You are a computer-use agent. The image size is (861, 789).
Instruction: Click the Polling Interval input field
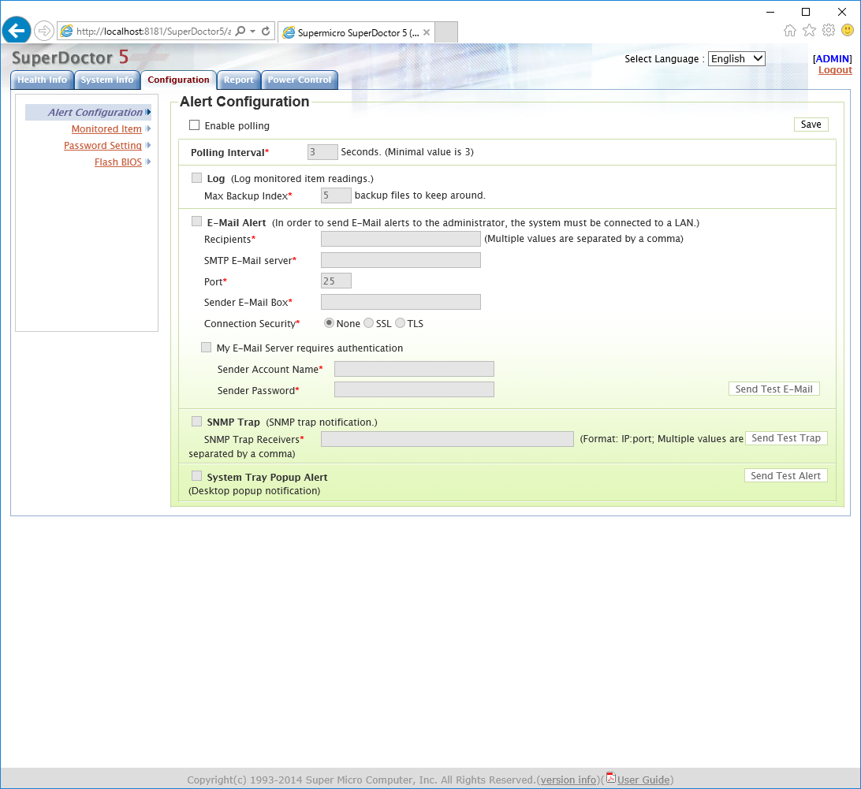click(323, 152)
